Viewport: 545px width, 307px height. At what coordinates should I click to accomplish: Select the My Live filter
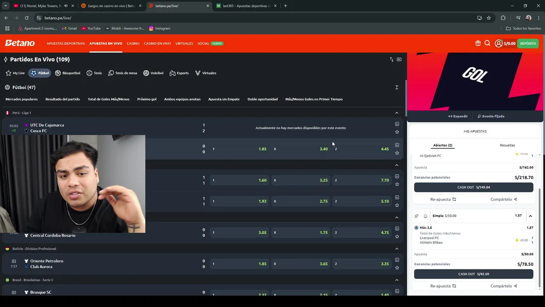coord(15,73)
